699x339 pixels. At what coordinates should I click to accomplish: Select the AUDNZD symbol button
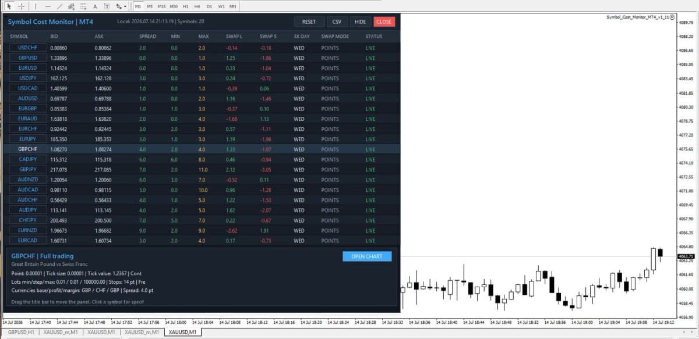click(27, 180)
